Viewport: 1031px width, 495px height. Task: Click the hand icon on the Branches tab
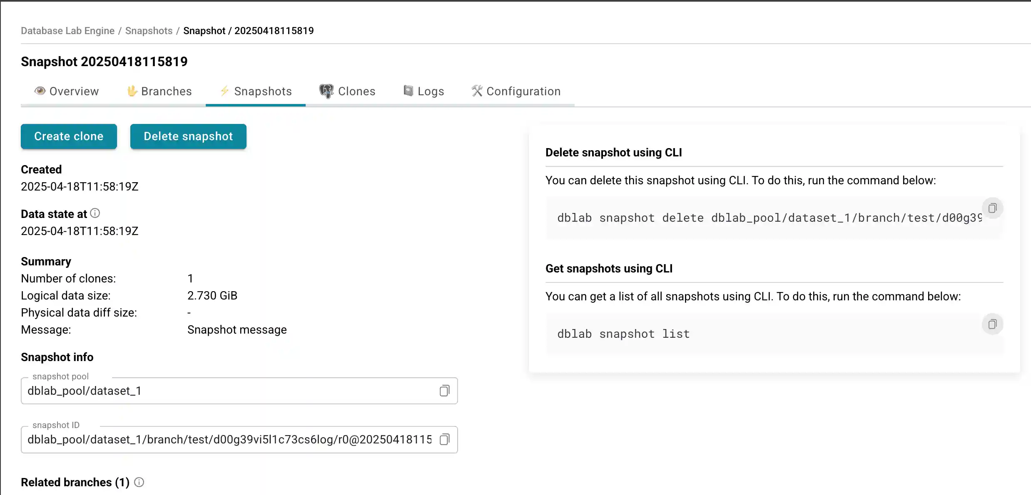pyautogui.click(x=132, y=91)
